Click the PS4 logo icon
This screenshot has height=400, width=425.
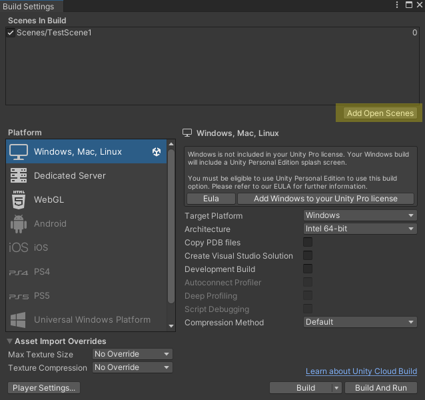[x=19, y=273]
